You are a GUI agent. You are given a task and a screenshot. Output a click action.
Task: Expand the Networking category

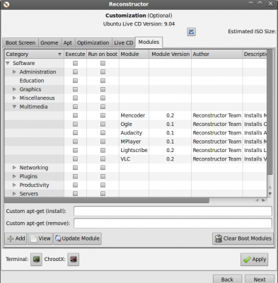point(14,168)
